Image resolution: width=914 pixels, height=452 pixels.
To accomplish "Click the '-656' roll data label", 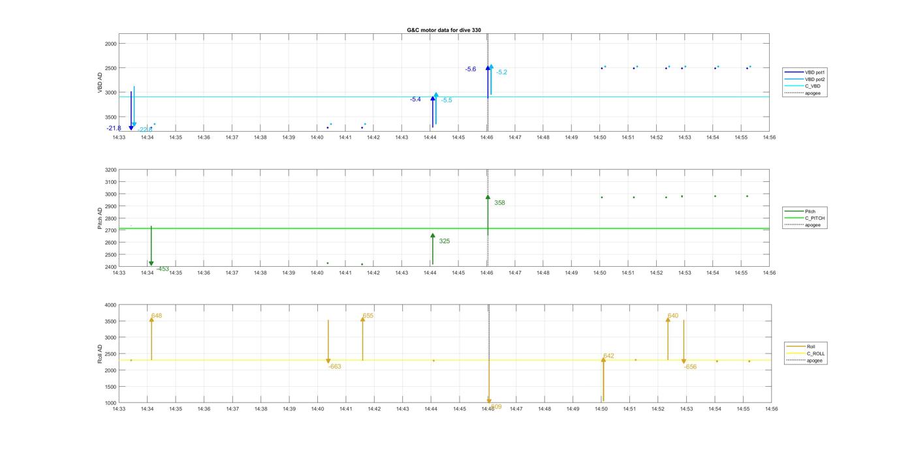I will click(x=690, y=367).
